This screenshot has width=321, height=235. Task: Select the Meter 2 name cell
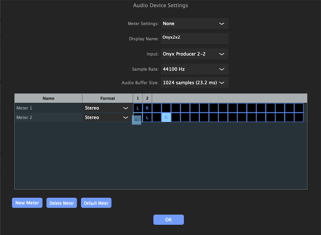tap(48, 117)
